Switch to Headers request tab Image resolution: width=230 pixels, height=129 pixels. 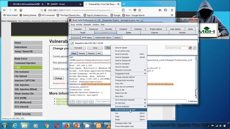click(x=91, y=53)
